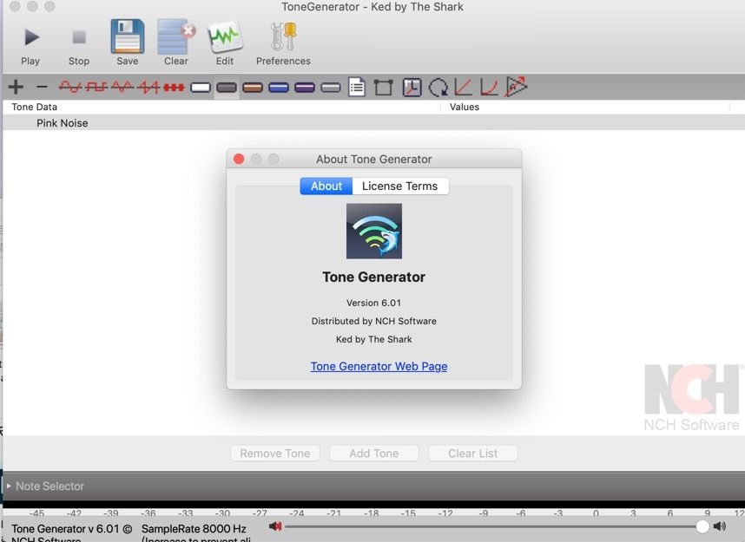Screen dimensions: 745x542
Task: Click the Remove Tone button
Action: point(275,454)
